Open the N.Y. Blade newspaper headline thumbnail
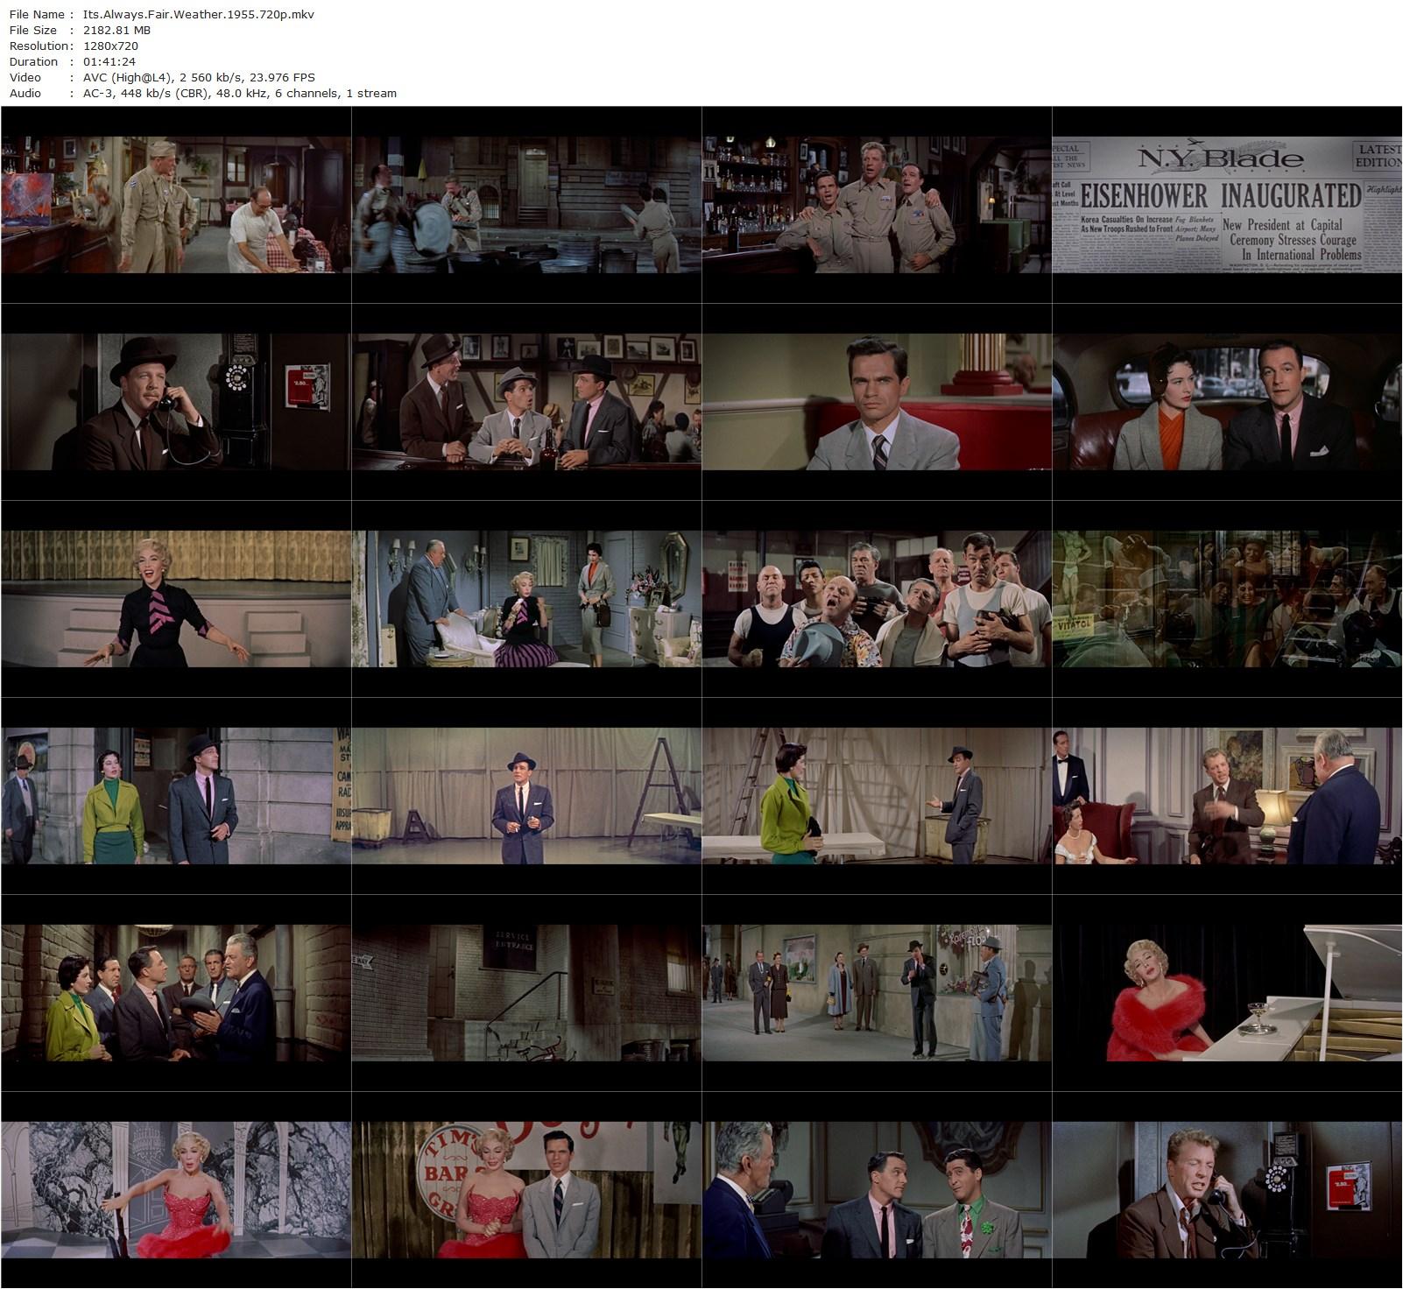Screen dimensions: 1403x1289 point(1227,205)
